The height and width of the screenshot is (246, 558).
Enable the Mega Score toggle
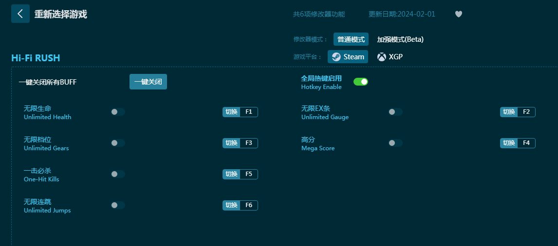(x=395, y=143)
